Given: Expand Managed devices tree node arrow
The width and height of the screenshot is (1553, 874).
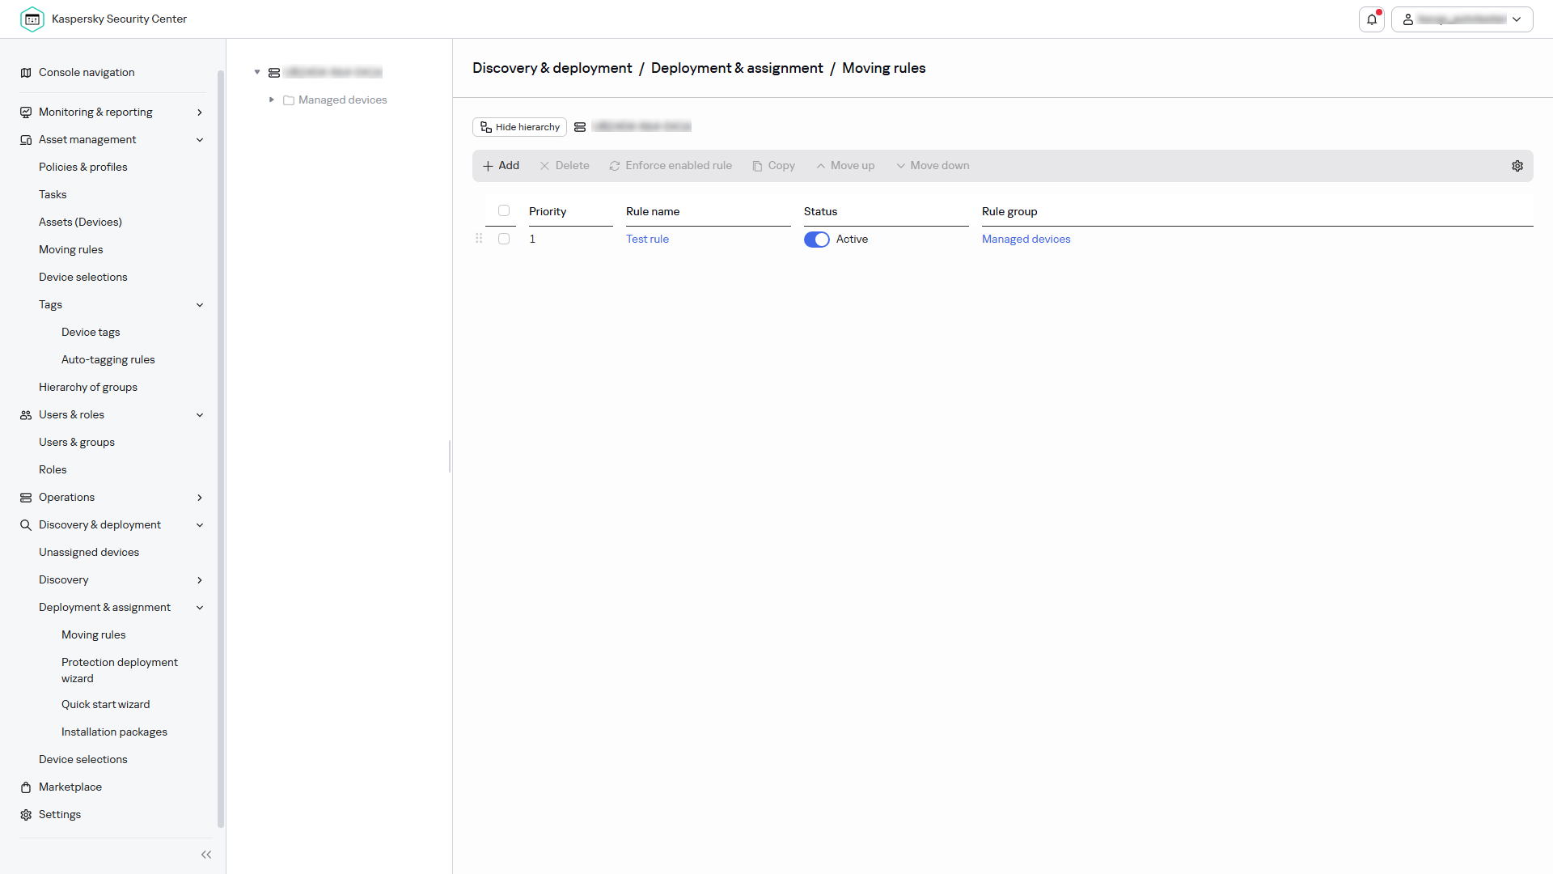Looking at the screenshot, I should click(x=272, y=100).
